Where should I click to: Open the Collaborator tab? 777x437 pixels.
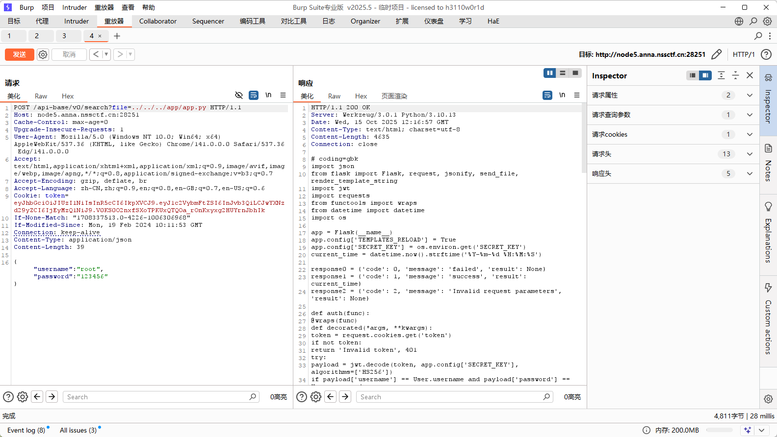coord(158,21)
